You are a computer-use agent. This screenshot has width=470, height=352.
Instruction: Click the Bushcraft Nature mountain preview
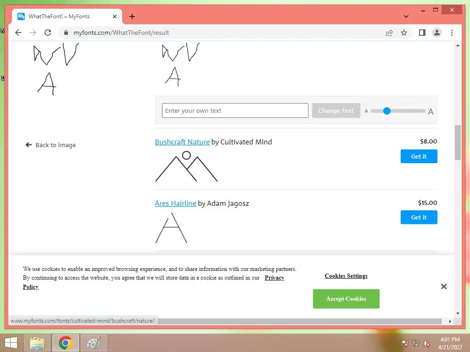point(186,166)
